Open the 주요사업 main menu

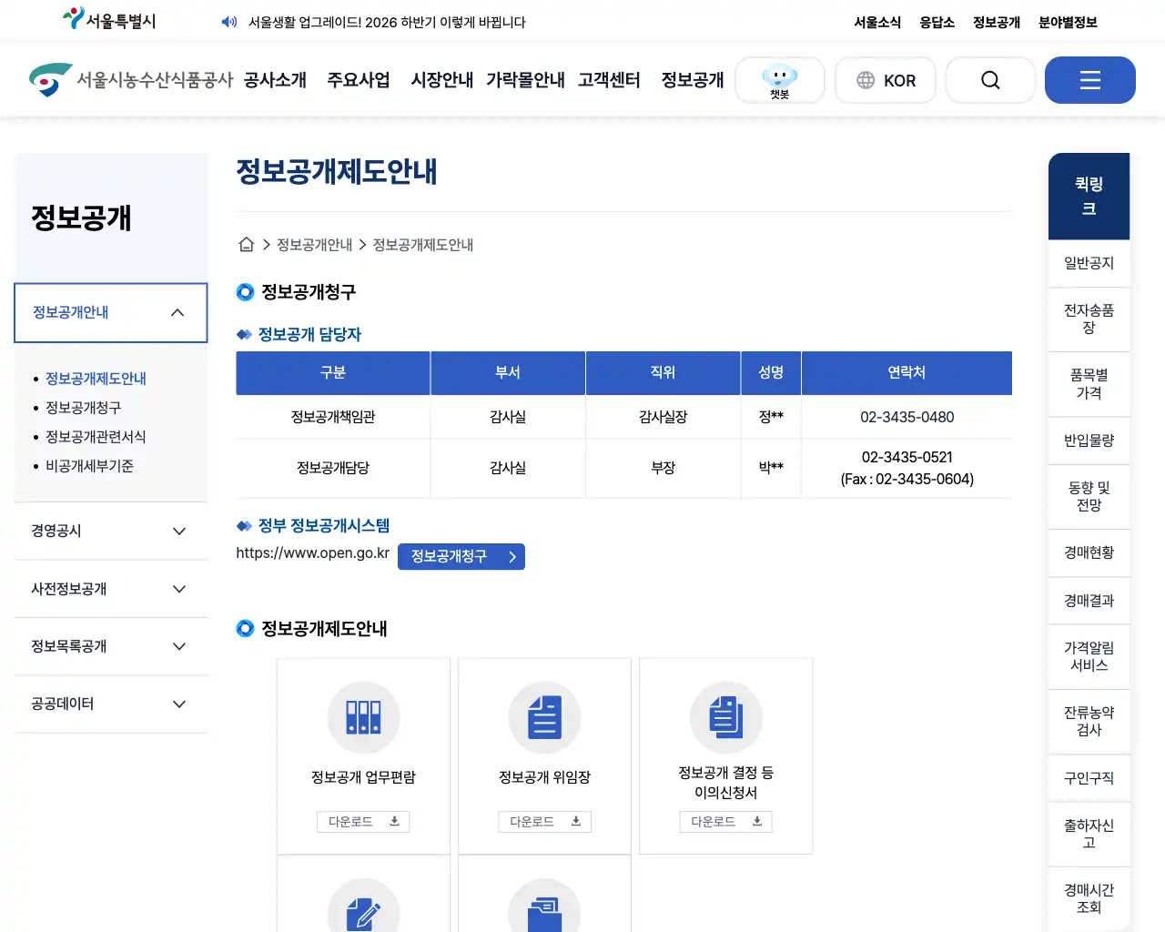pyautogui.click(x=359, y=80)
